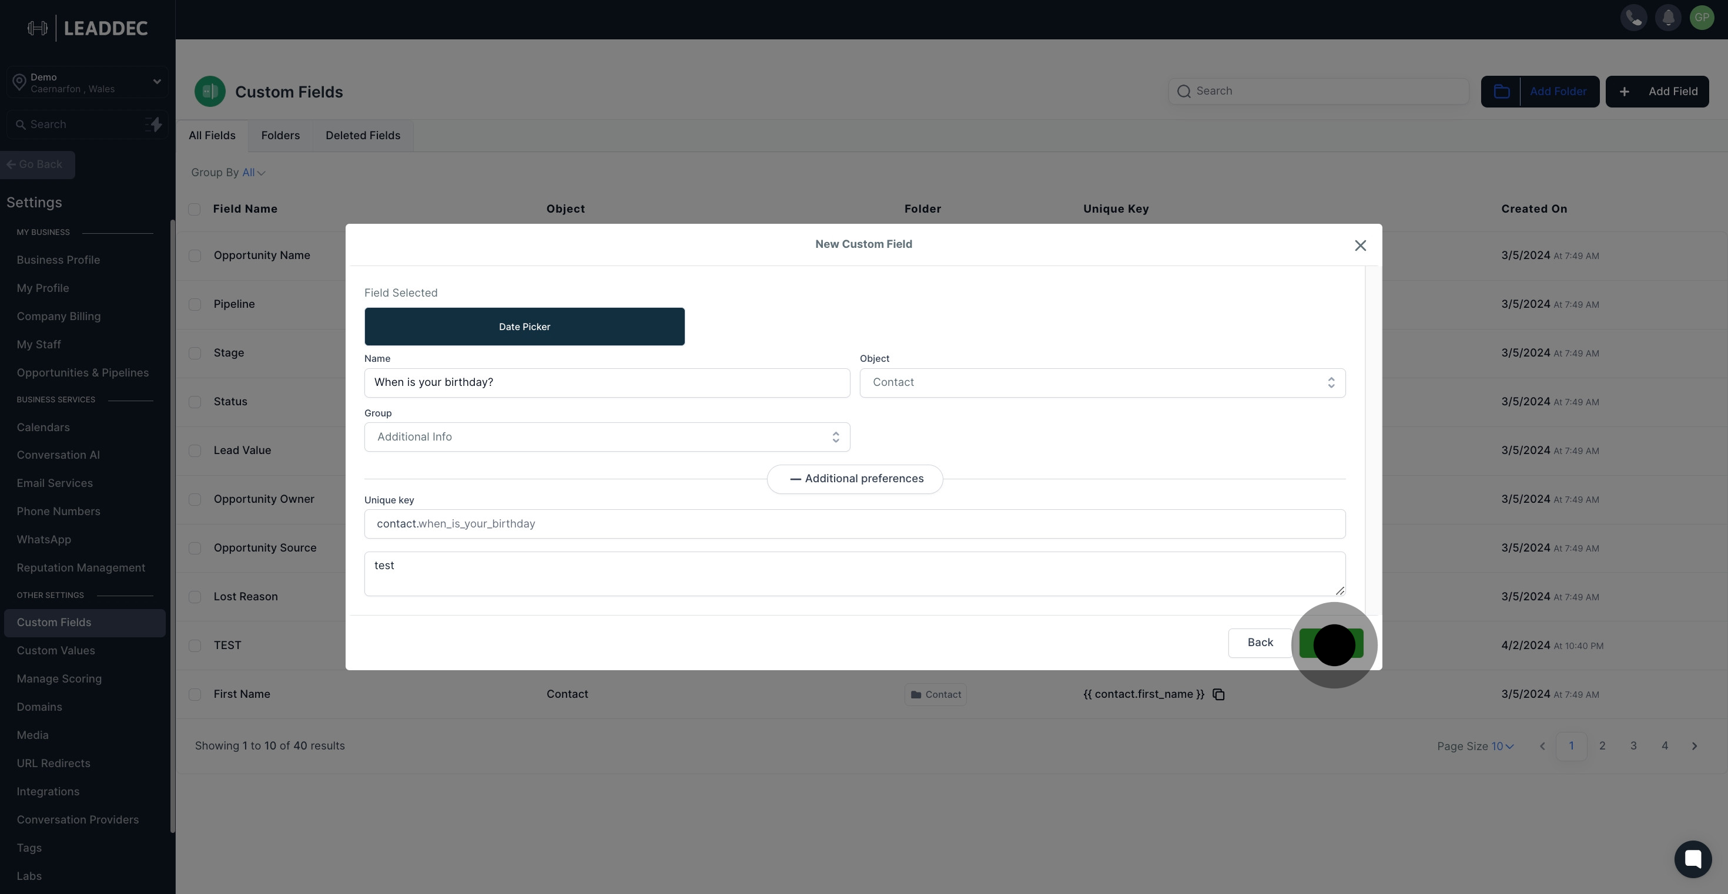Copy the contact.first_name unique key

coord(1219,694)
